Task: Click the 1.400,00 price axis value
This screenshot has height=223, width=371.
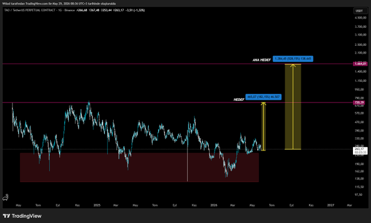Action: pos(361,71)
